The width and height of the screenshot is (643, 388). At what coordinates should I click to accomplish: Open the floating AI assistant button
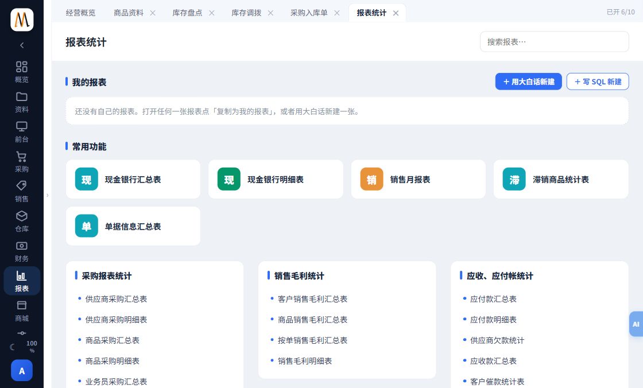coord(636,324)
